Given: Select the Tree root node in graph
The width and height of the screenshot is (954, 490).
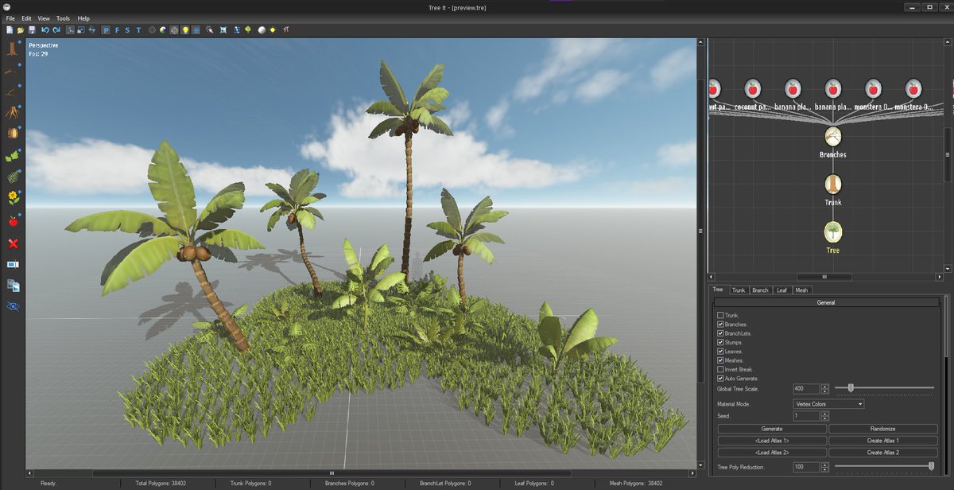Looking at the screenshot, I should tap(832, 232).
